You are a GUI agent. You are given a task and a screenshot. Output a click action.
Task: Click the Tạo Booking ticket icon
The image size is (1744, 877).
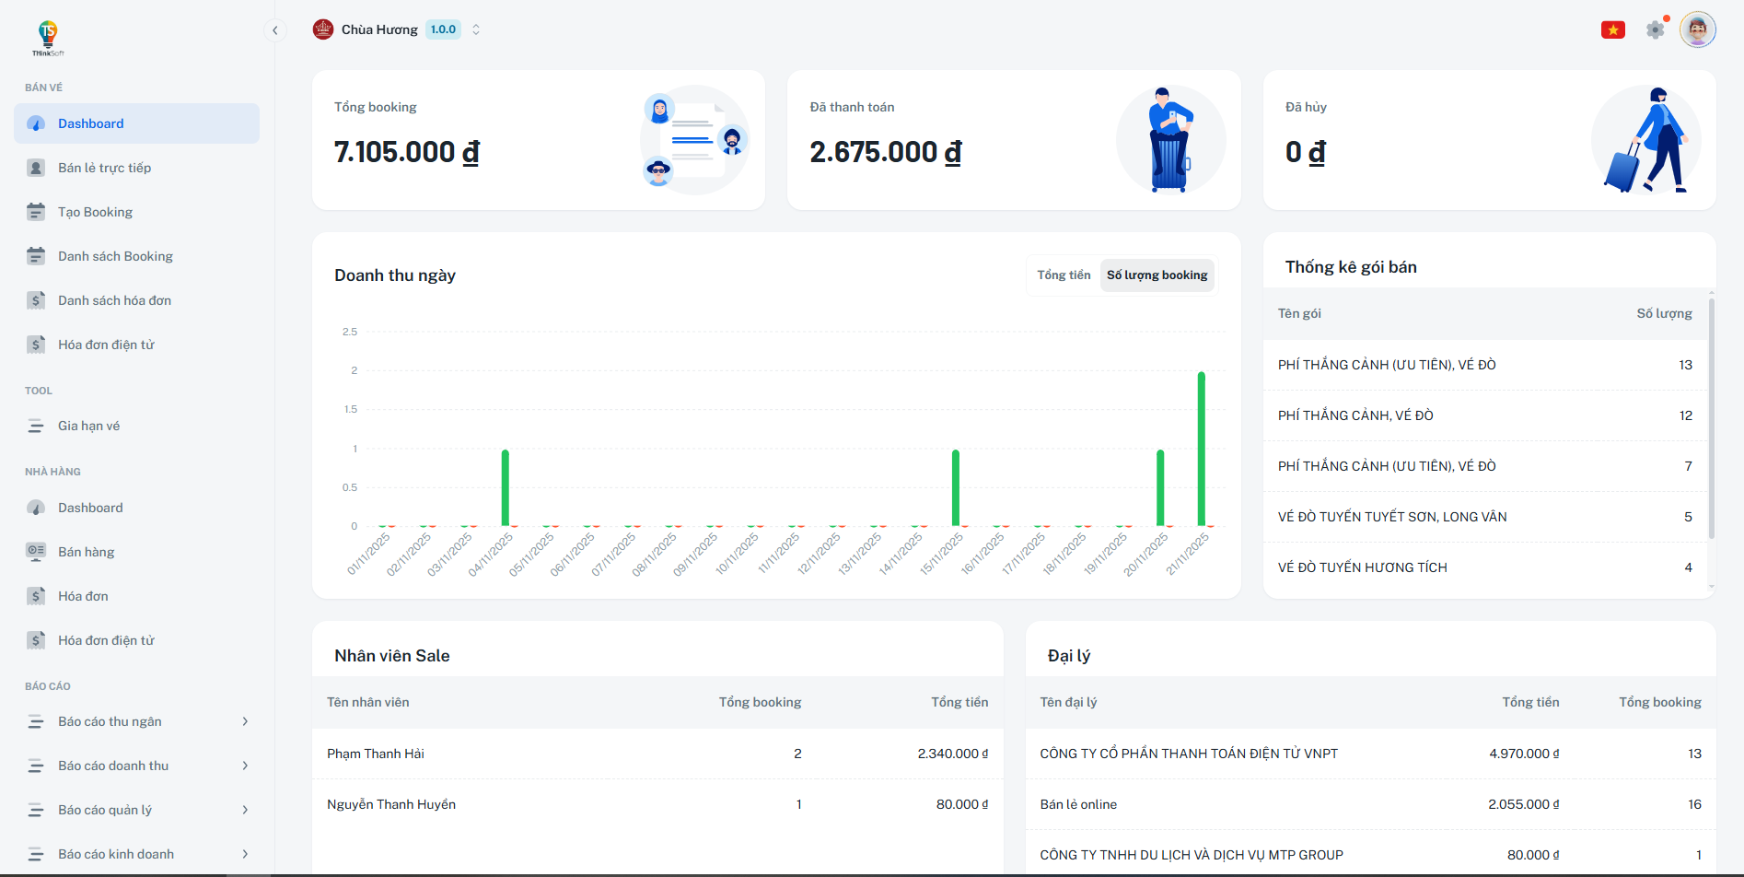(37, 211)
